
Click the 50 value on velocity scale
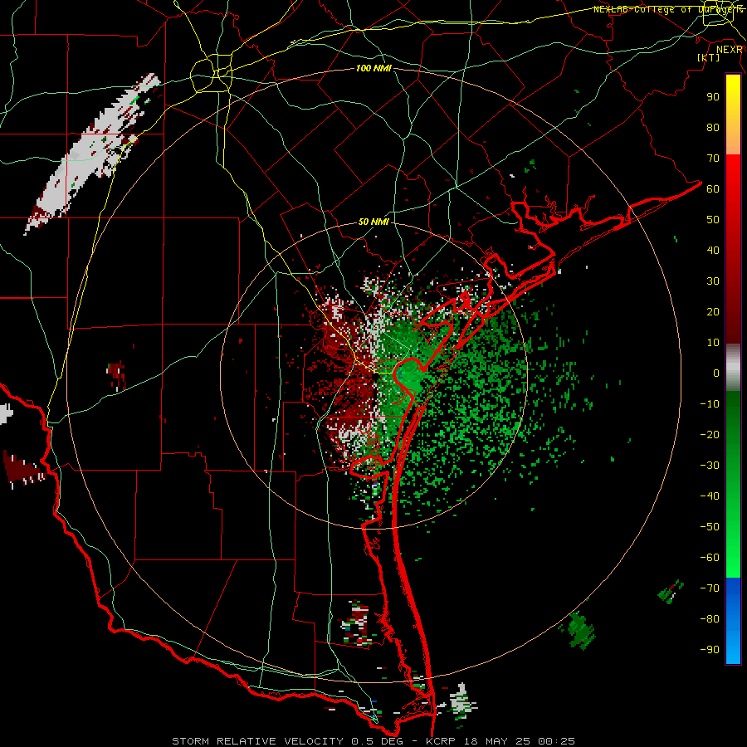pos(713,220)
